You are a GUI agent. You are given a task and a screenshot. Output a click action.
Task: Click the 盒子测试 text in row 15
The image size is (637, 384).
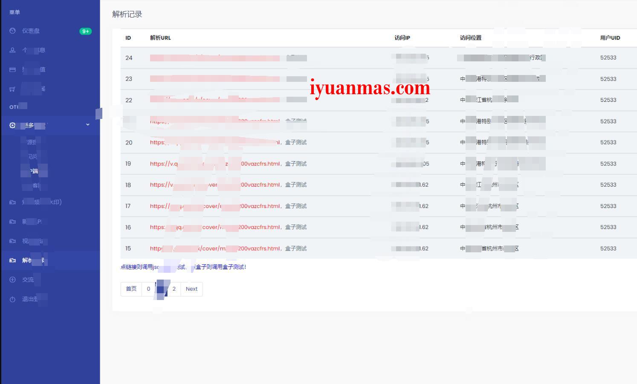coord(296,248)
